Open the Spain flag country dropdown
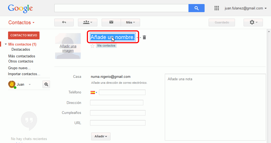 click(94, 92)
